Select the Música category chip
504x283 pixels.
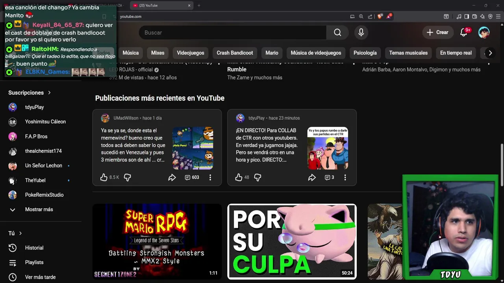coord(130,53)
